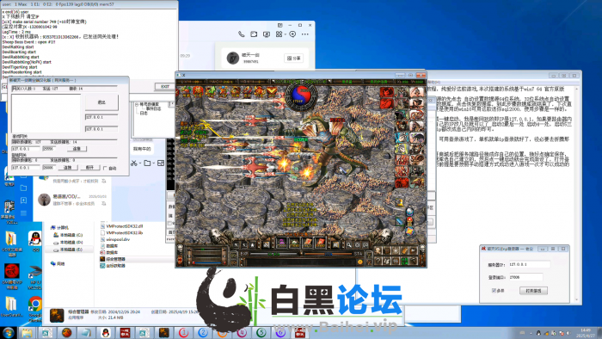Toggle the auto checkbox in gateway window

[x=105, y=168]
